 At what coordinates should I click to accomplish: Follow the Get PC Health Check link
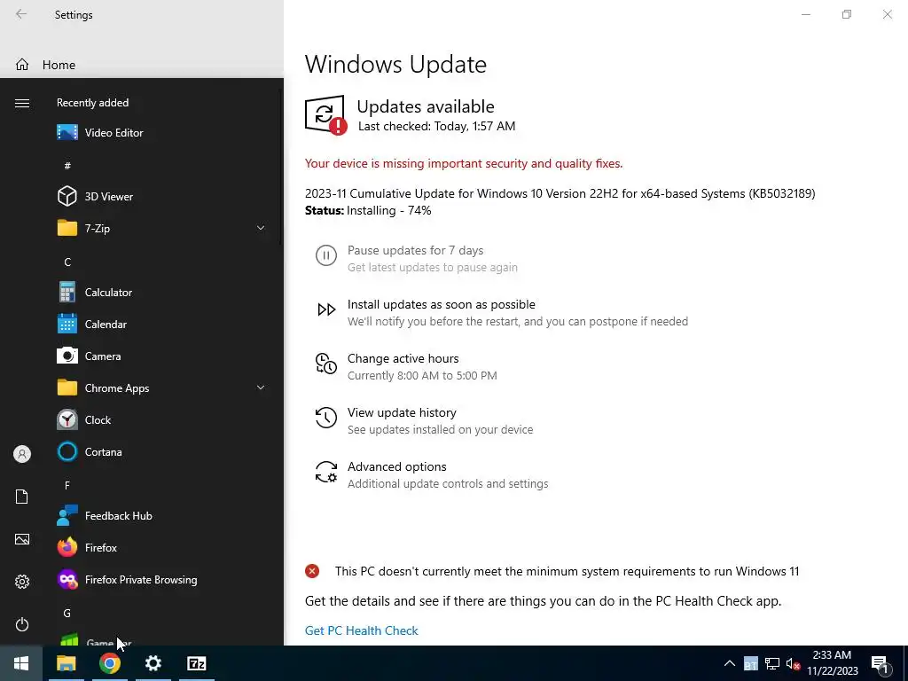362,630
